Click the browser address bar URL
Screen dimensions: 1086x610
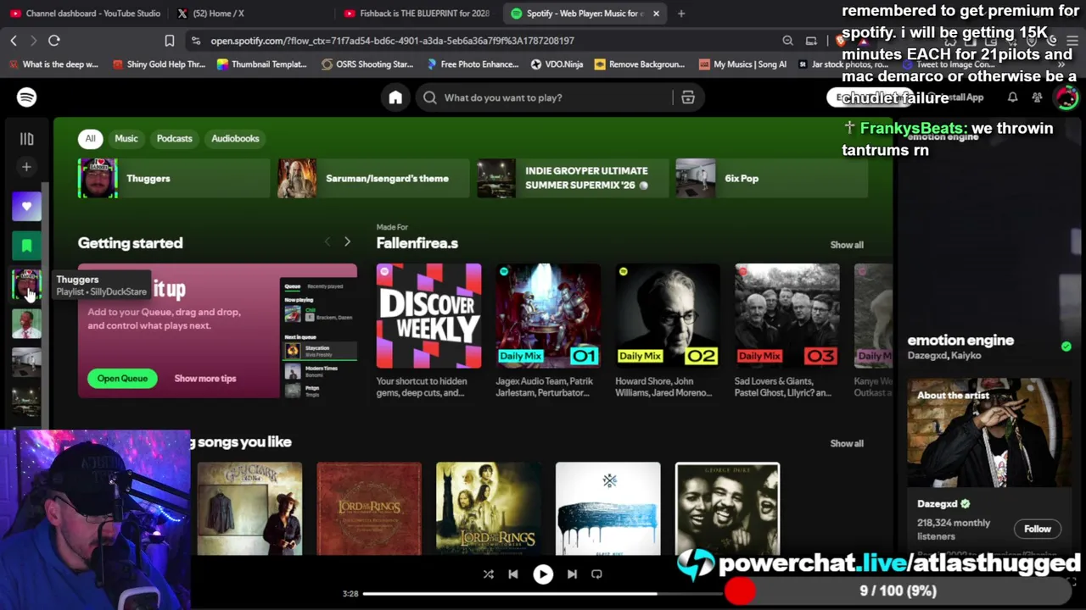(x=392, y=41)
